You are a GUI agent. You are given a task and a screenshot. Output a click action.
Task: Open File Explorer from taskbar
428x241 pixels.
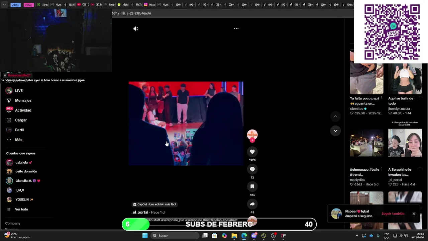coord(234,236)
